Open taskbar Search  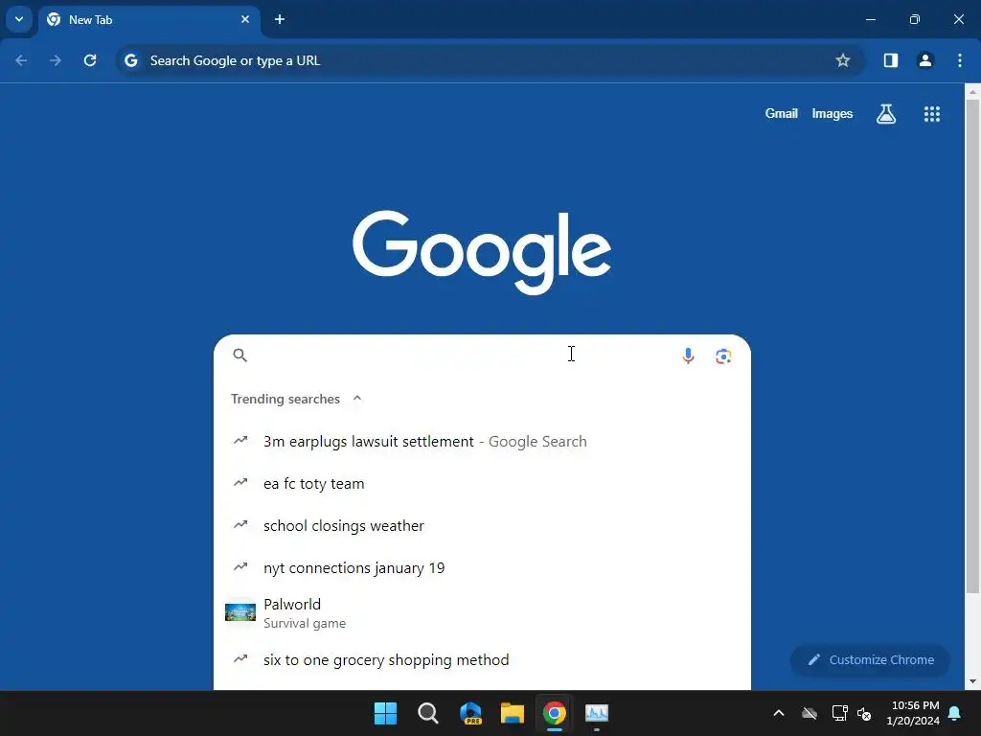point(428,713)
